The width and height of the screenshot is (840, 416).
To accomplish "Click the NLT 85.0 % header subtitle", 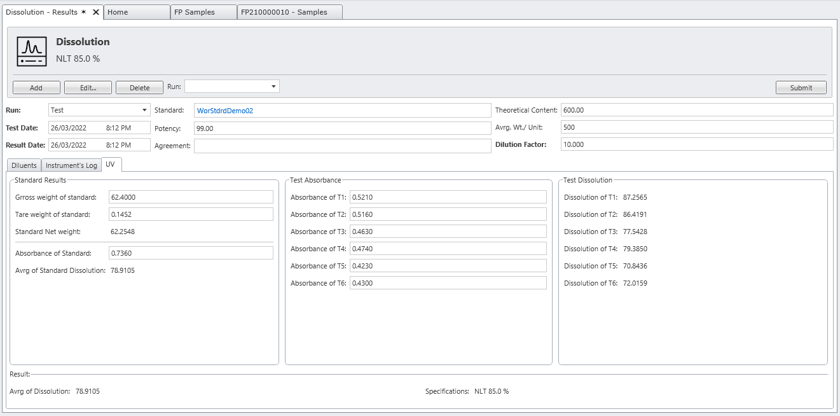I will click(x=78, y=59).
